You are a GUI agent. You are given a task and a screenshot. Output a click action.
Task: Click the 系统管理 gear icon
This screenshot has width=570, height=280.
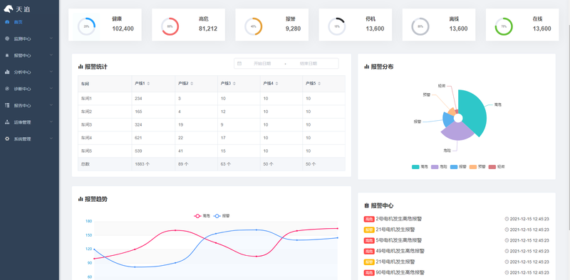(x=7, y=139)
